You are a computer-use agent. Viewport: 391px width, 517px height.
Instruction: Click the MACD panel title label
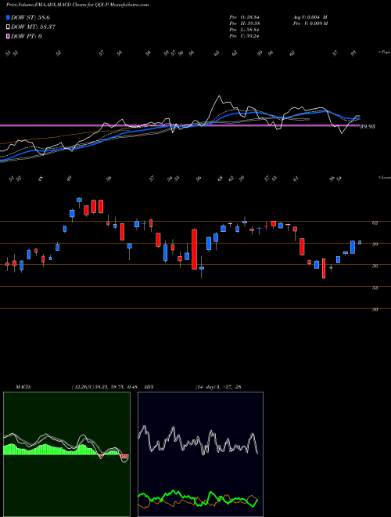click(23, 387)
